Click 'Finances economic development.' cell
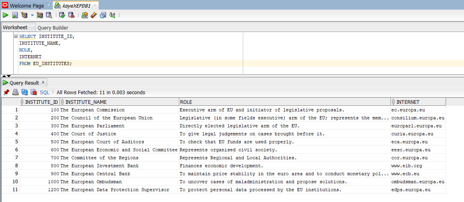 coord(285,166)
